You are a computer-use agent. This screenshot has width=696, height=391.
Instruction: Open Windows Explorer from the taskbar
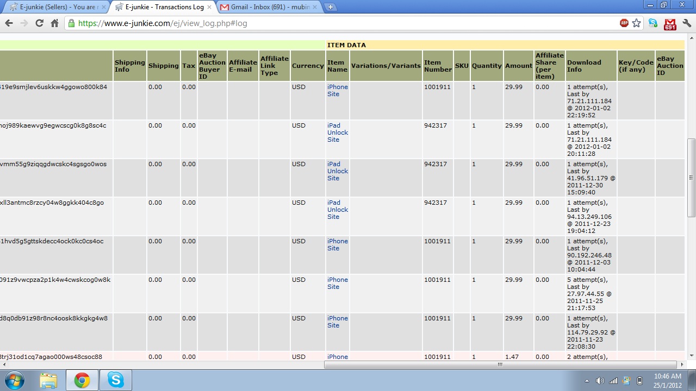[48, 380]
